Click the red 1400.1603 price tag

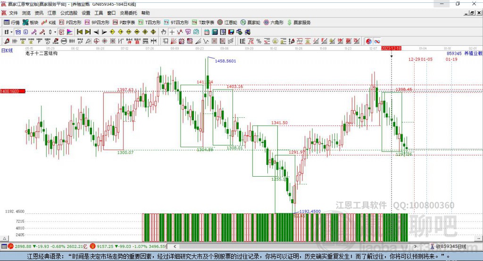click(13, 91)
